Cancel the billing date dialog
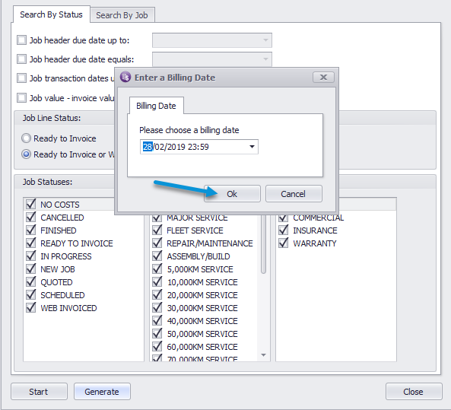 pos(294,194)
